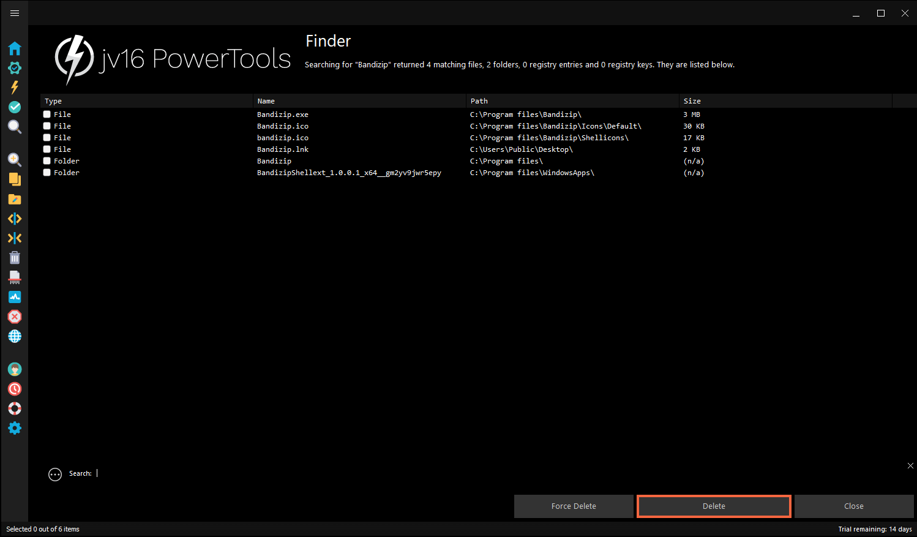Open the merge-arrows-inward sidebar tool
Screen dimensions: 917x537
click(x=15, y=238)
